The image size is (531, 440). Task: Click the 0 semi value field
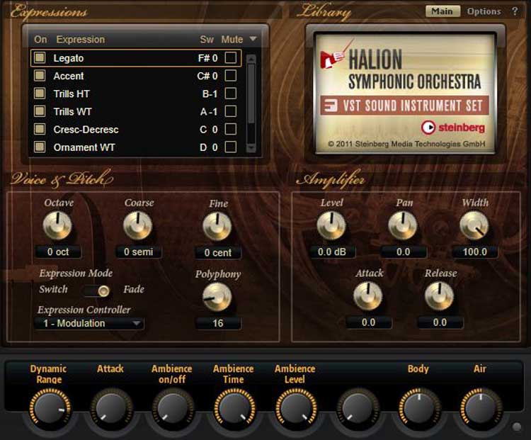[x=138, y=252]
